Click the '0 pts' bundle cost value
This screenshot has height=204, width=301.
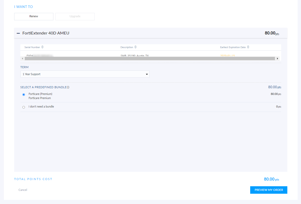279,107
